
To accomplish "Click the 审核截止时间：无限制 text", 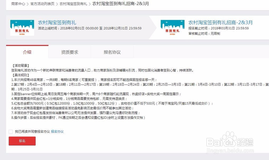I will click(x=204, y=34).
